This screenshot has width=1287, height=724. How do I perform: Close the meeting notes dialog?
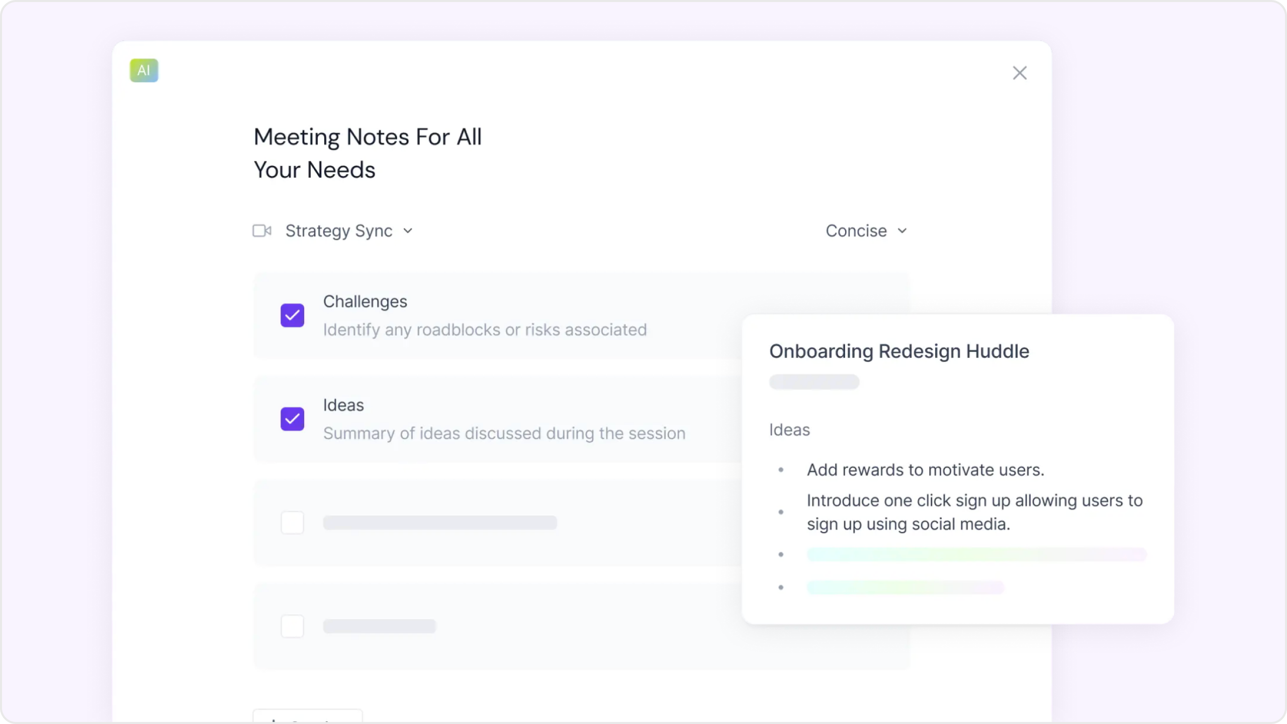coord(1020,73)
